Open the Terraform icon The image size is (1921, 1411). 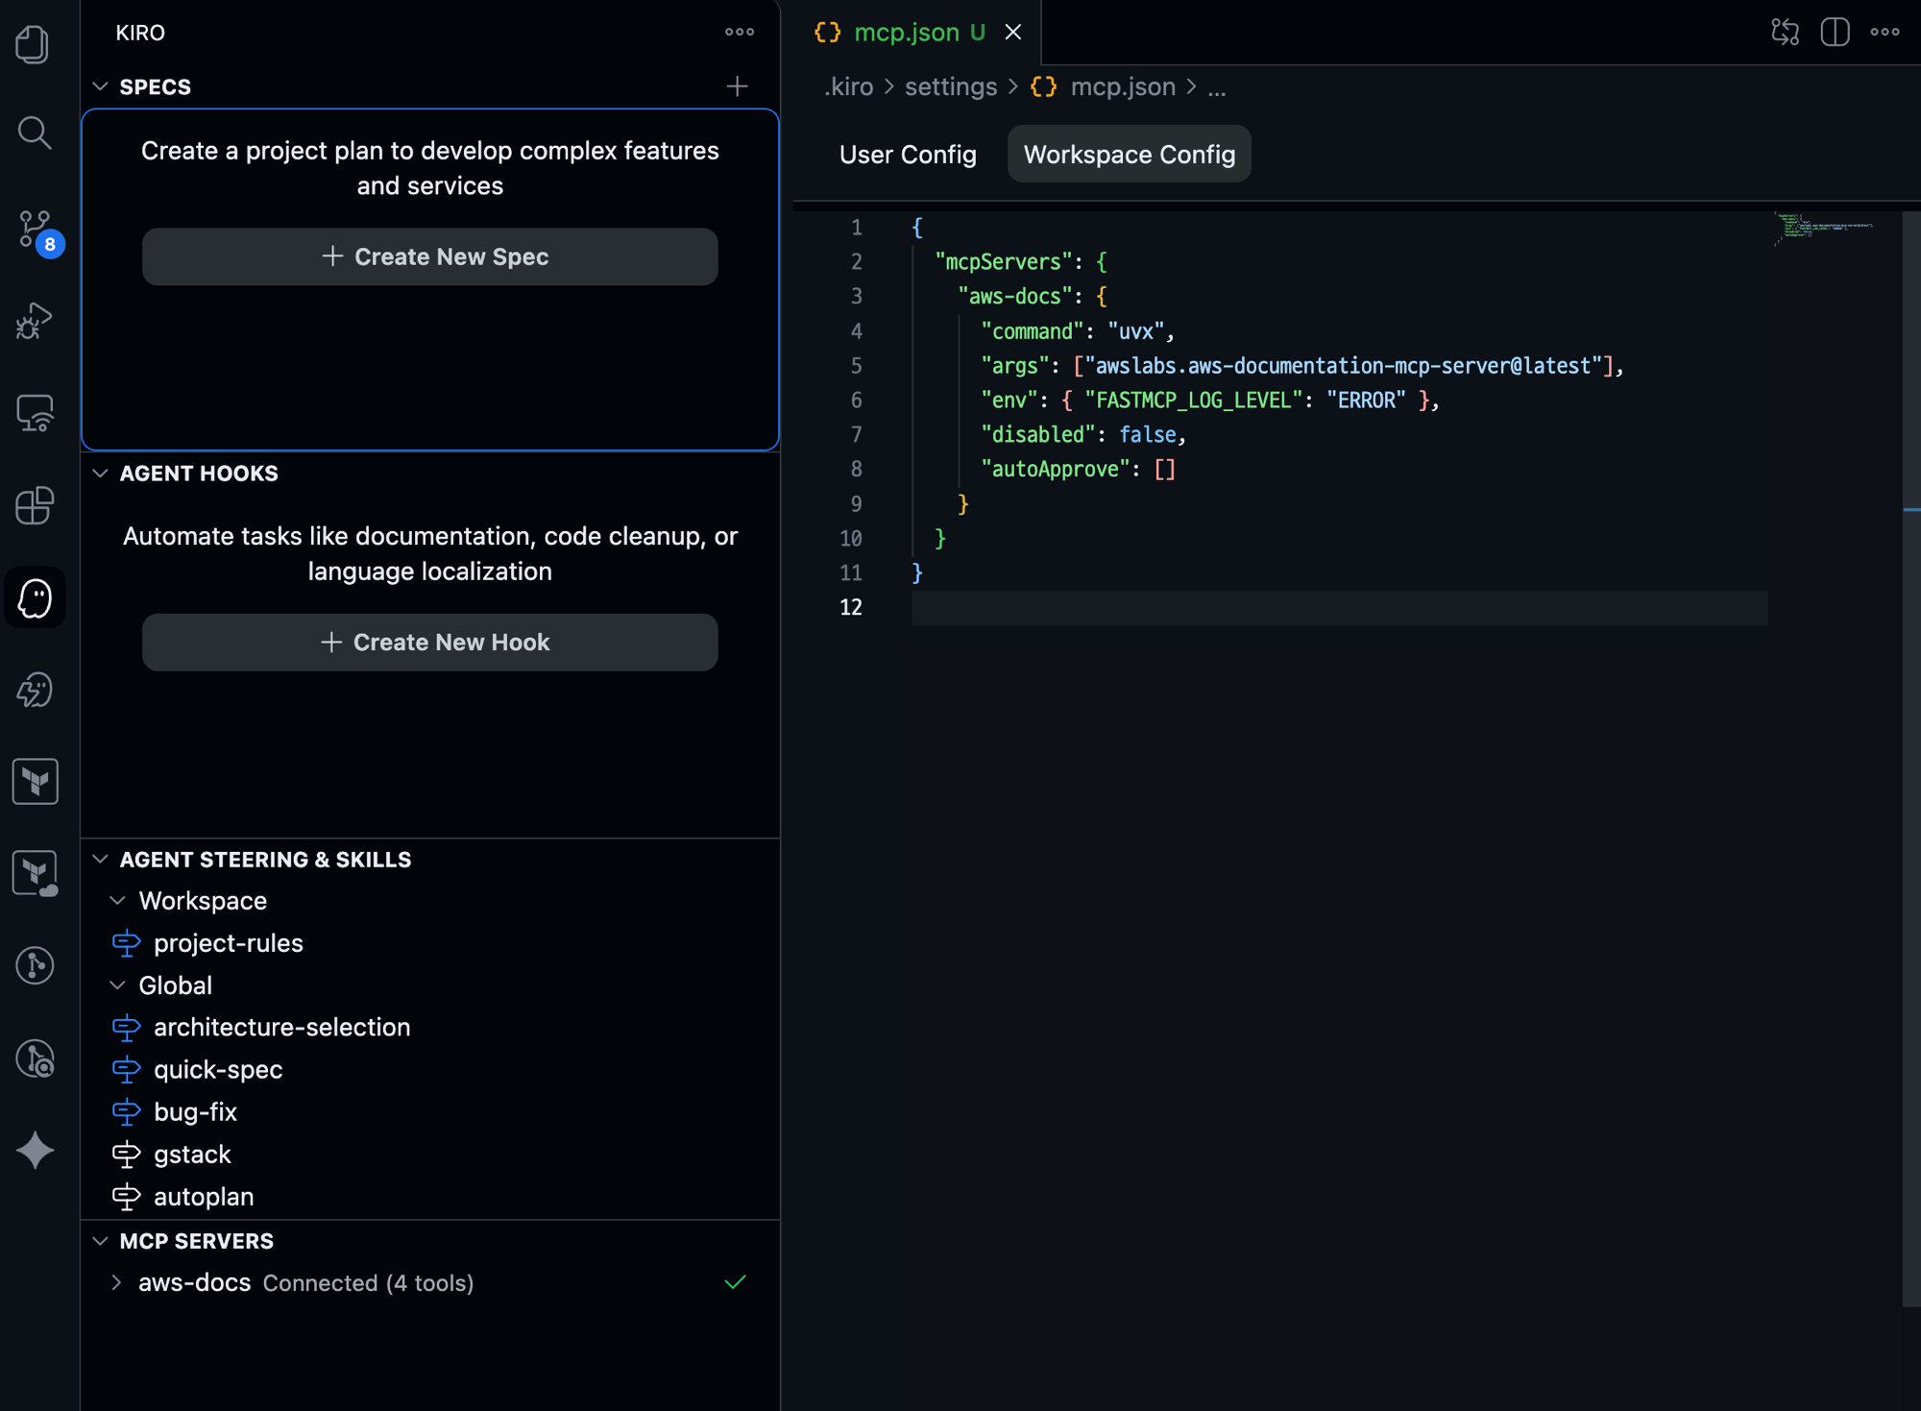point(35,781)
